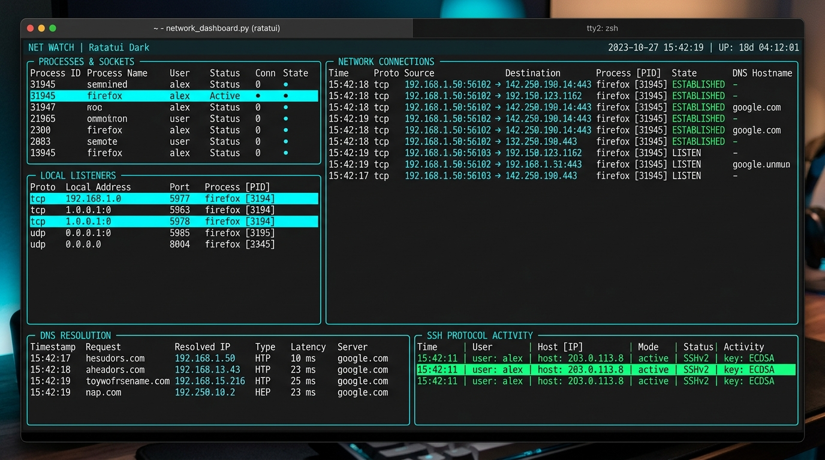Select the highlighted 31945 firefox Active row
The width and height of the screenshot is (825, 460).
[x=174, y=96]
